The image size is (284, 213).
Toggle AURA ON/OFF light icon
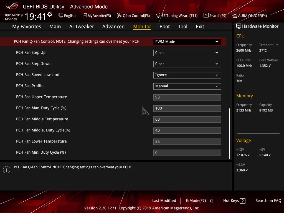(235, 16)
